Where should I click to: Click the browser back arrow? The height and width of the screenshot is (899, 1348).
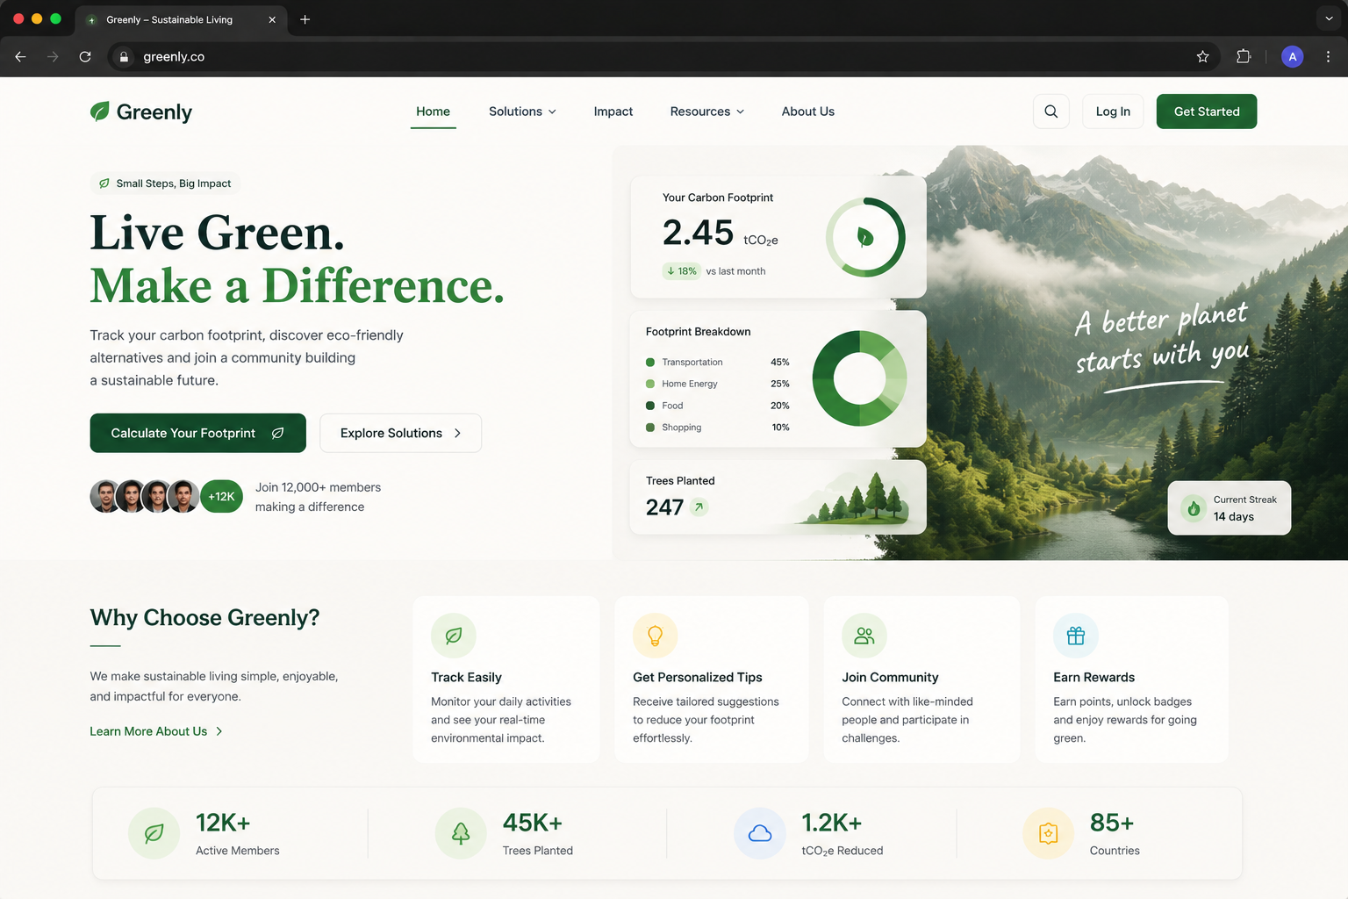[20, 56]
